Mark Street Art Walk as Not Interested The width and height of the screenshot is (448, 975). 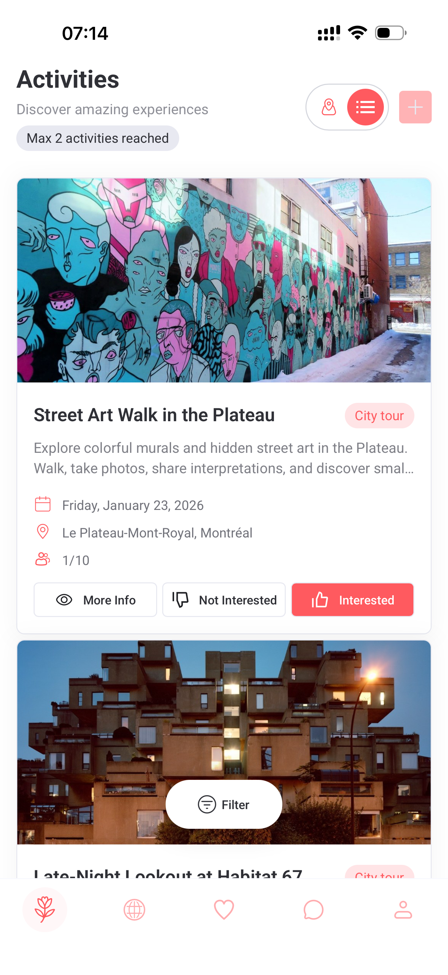(x=224, y=600)
